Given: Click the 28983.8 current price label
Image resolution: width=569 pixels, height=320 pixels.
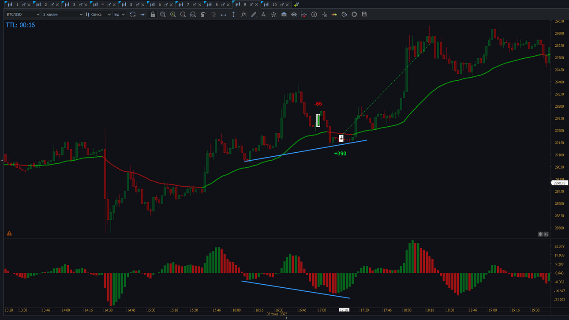Looking at the screenshot, I should pos(559,183).
